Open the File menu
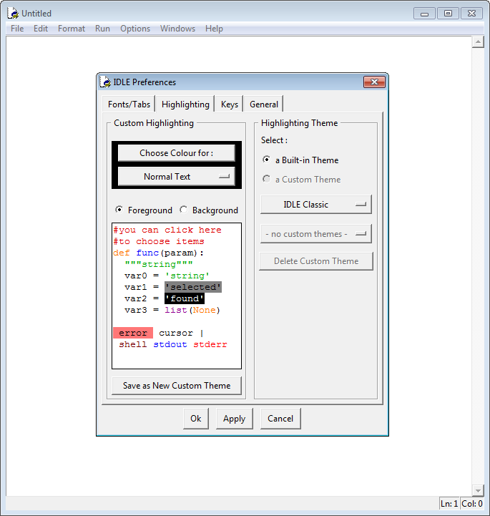 coord(17,29)
